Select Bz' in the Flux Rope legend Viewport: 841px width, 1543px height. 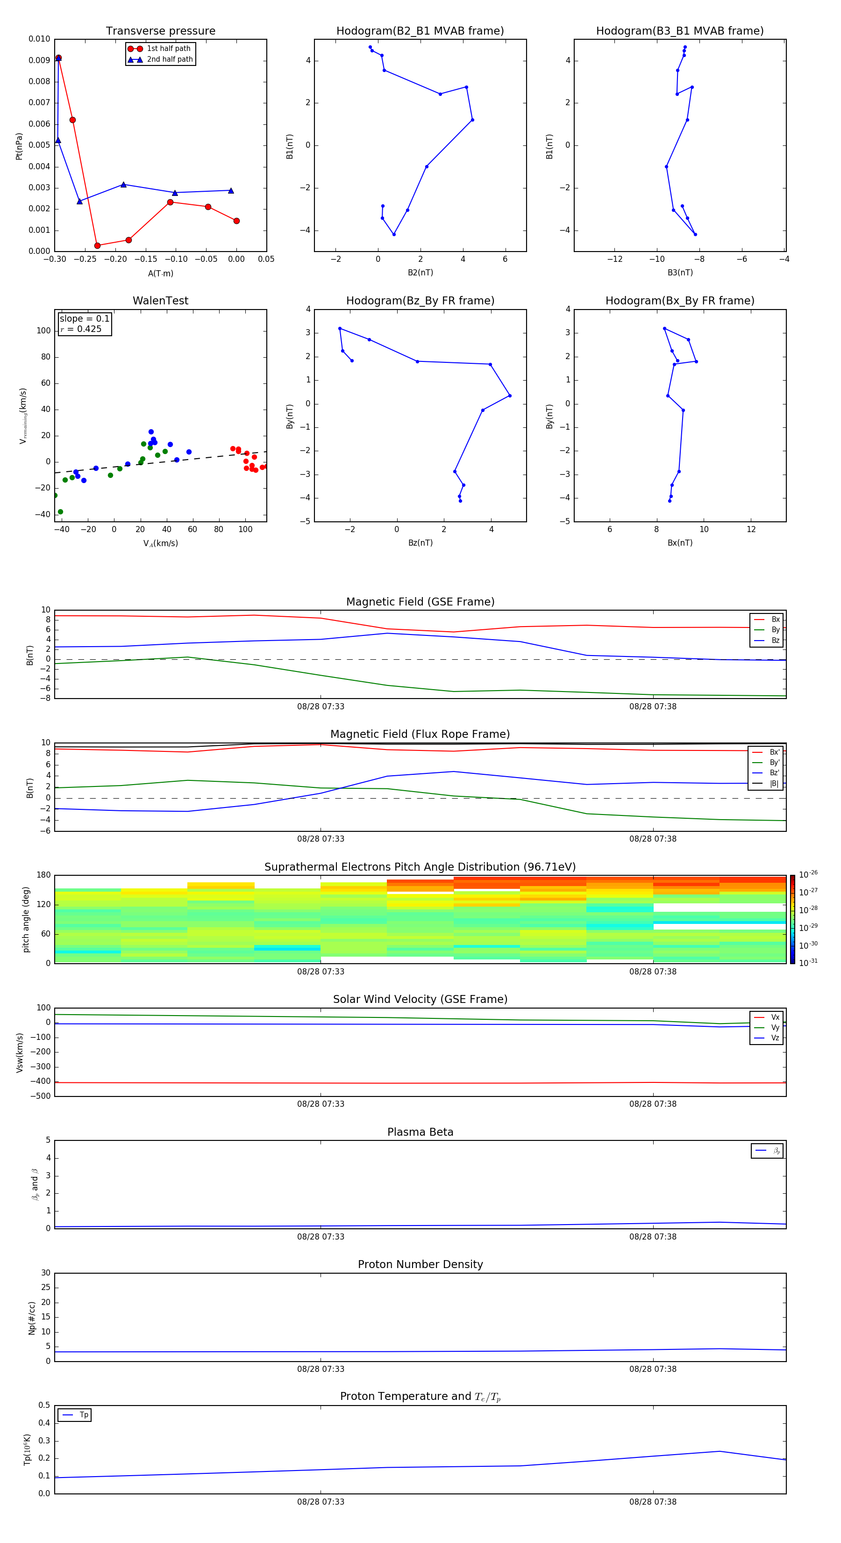click(766, 773)
